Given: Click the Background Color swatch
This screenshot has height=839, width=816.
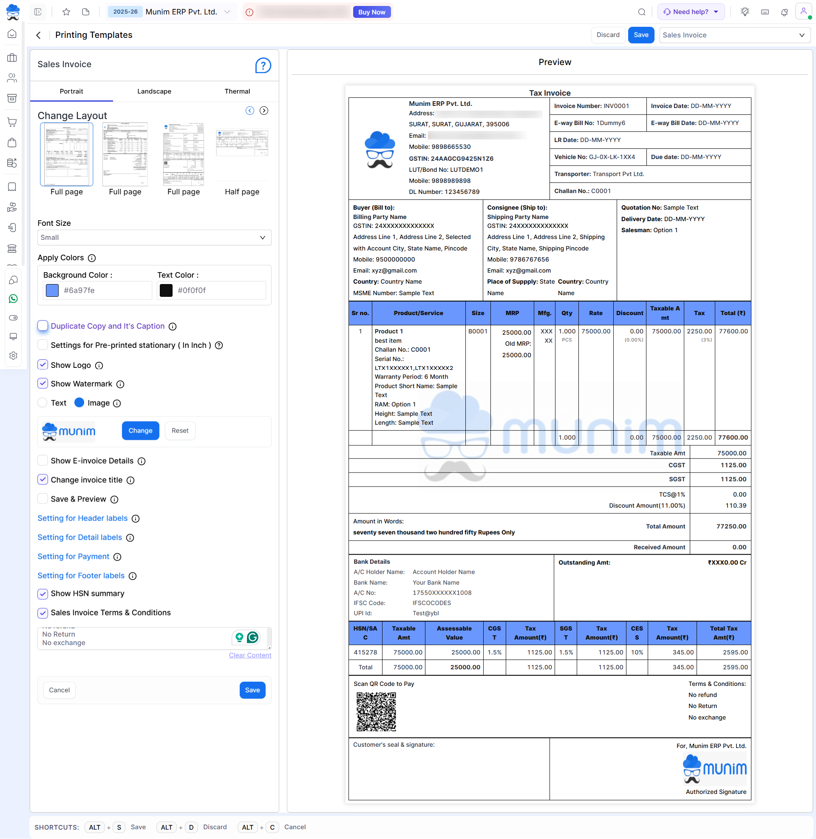Looking at the screenshot, I should point(52,290).
